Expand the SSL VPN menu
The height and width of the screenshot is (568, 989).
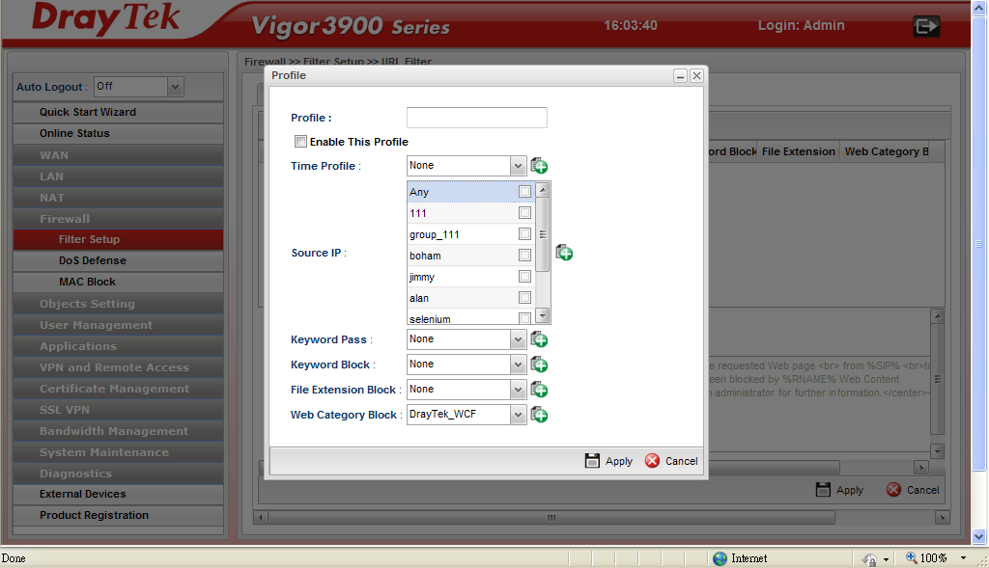point(118,410)
